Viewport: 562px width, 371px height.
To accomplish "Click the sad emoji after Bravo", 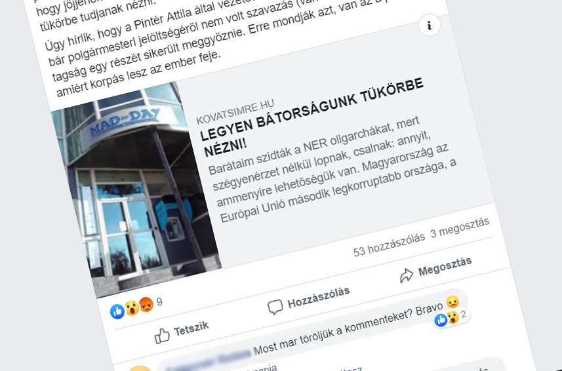I will pyautogui.click(x=452, y=302).
